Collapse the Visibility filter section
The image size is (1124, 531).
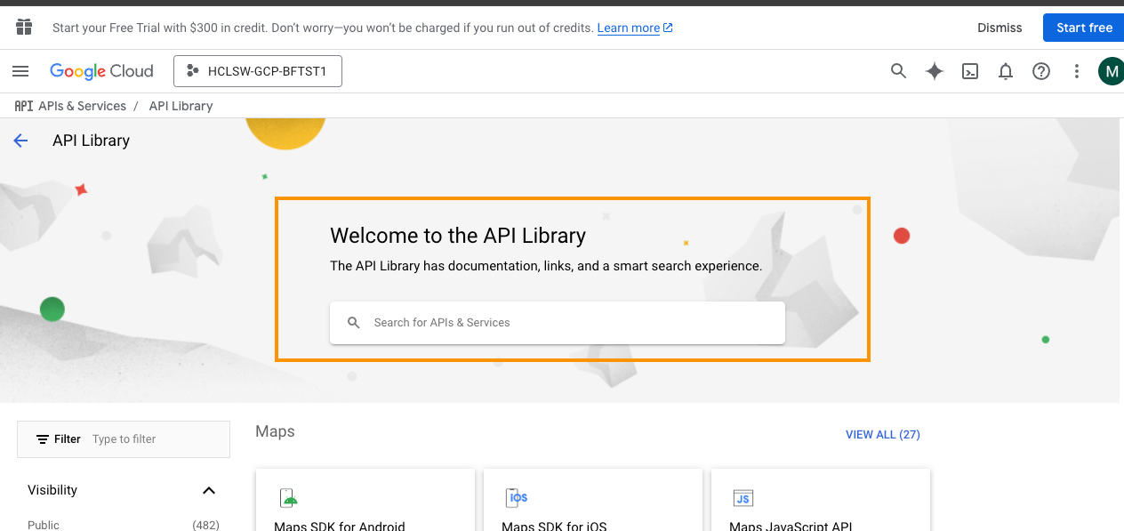click(209, 490)
